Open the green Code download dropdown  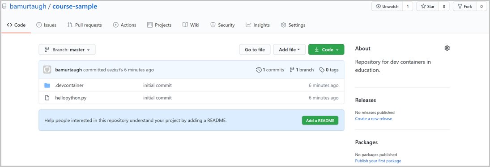[326, 50]
